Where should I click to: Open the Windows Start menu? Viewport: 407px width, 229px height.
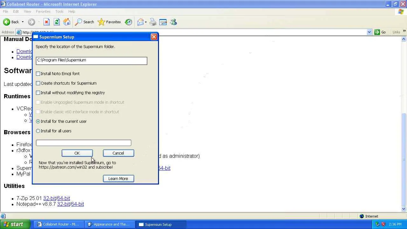15,224
